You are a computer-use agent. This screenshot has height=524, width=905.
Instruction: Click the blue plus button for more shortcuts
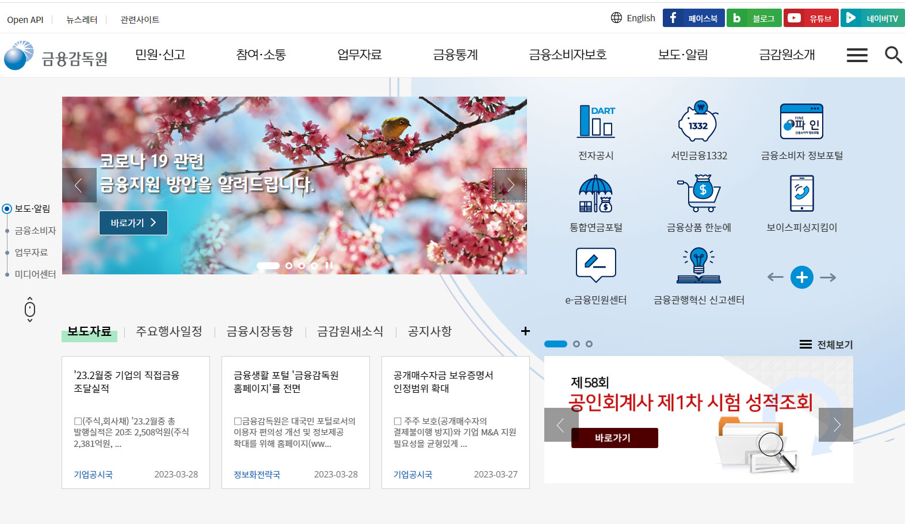[801, 277]
